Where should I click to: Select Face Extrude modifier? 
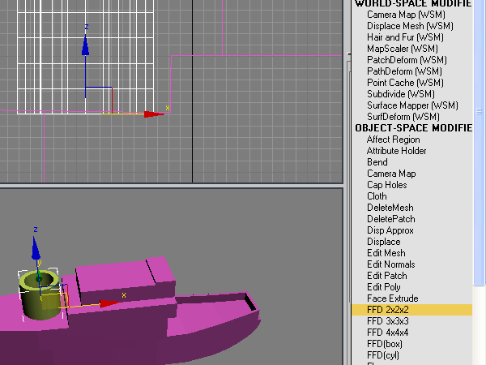(x=393, y=298)
